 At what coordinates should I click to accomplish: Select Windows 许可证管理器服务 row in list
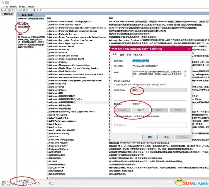tap(62, 102)
